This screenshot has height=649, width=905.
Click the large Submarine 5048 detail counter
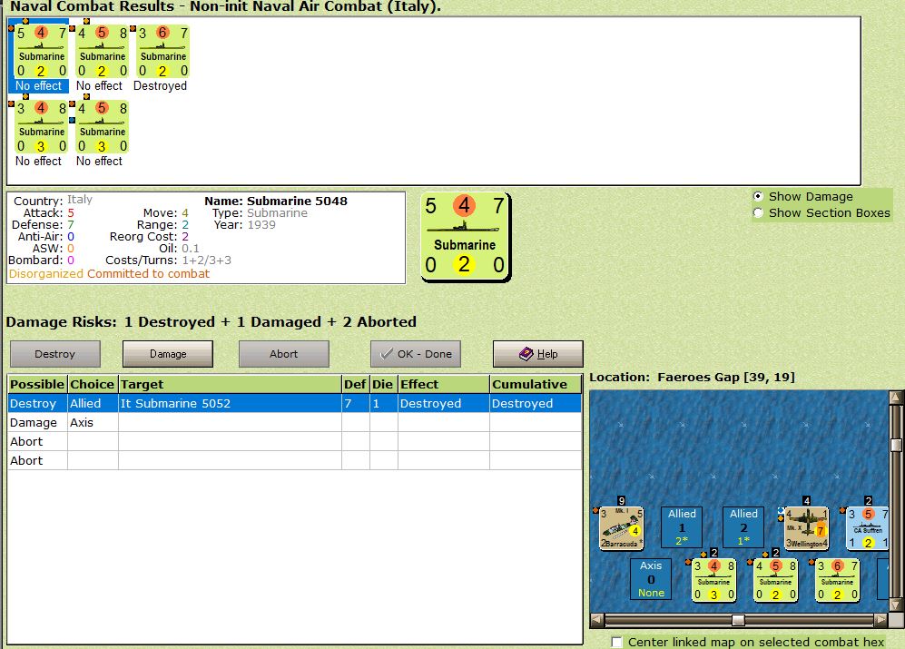466,237
